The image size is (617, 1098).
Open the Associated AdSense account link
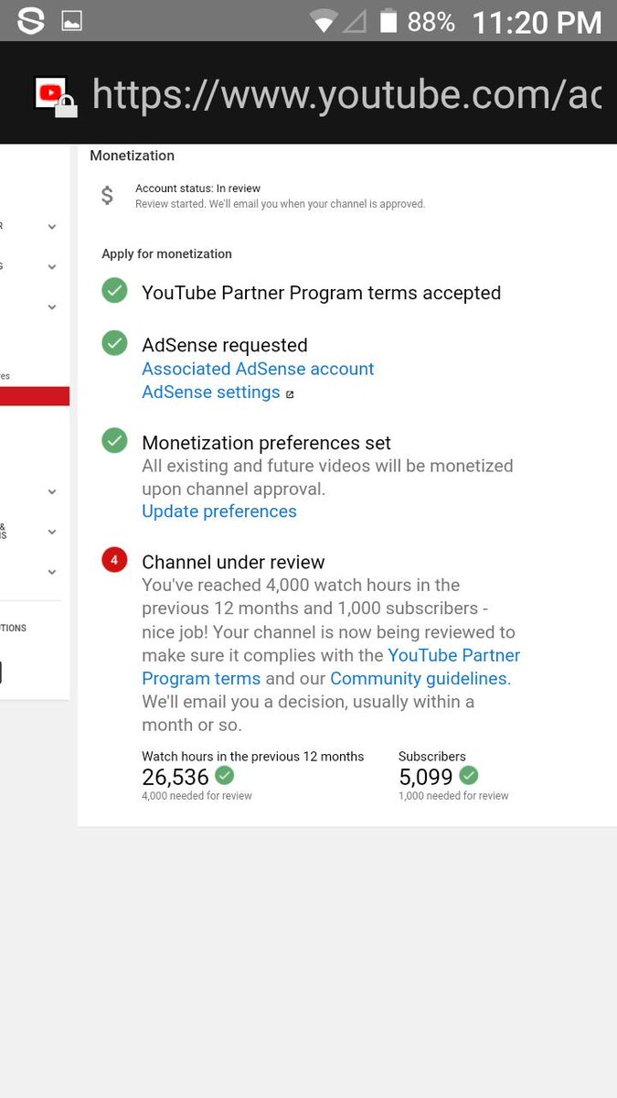[258, 369]
